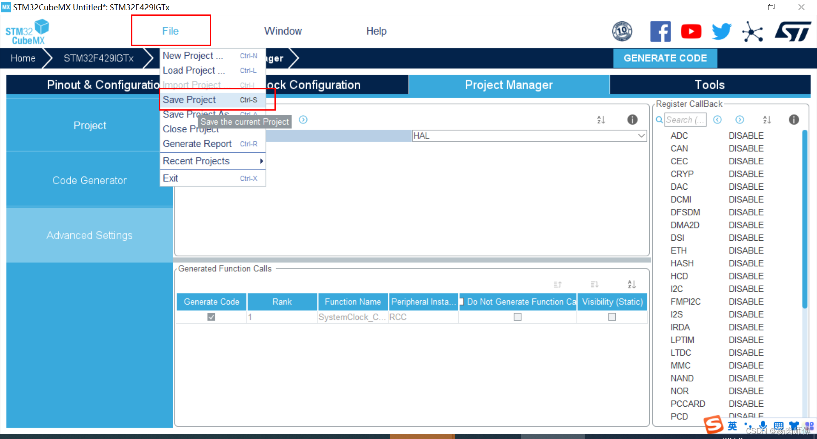Sort Generated Function Calls A-Z

[x=632, y=284]
